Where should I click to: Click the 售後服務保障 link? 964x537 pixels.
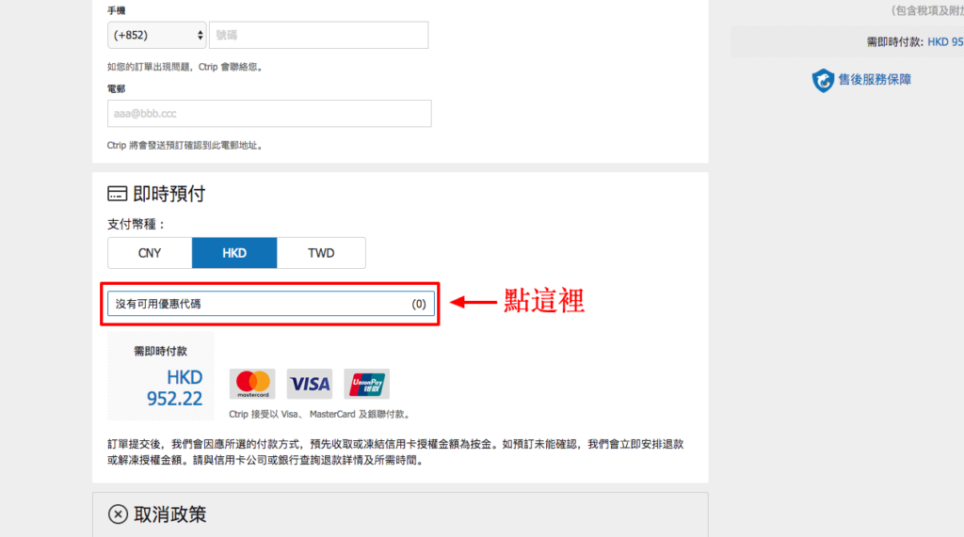tap(875, 80)
